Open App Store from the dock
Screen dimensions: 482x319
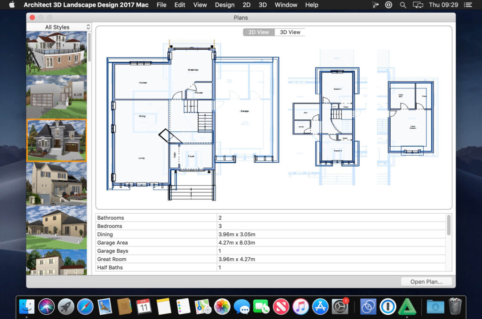(x=320, y=306)
